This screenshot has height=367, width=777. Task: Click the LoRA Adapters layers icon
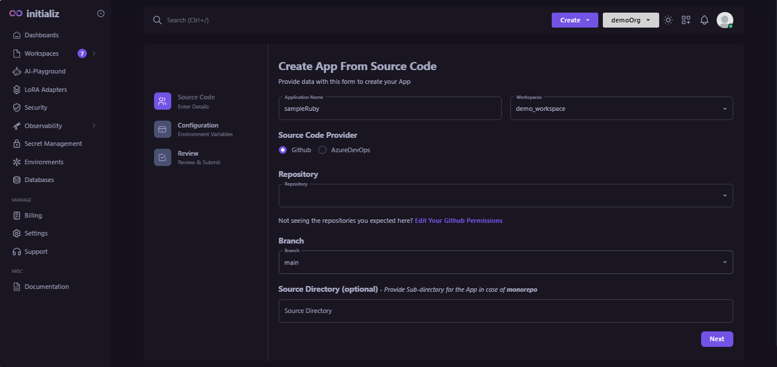(x=17, y=90)
